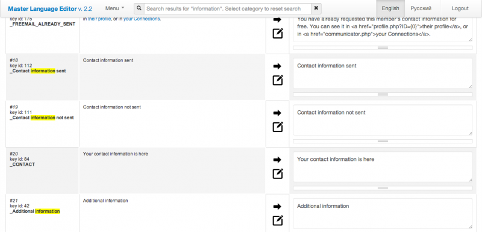The image size is (482, 232).
Task: Click 'key id: 42' label
Action: 20,206
